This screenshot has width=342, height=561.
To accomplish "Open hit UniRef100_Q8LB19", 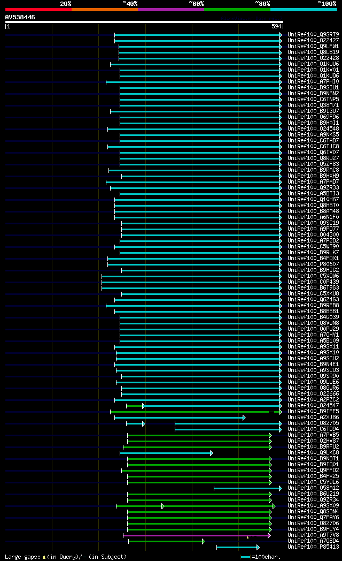I will pos(314,52).
